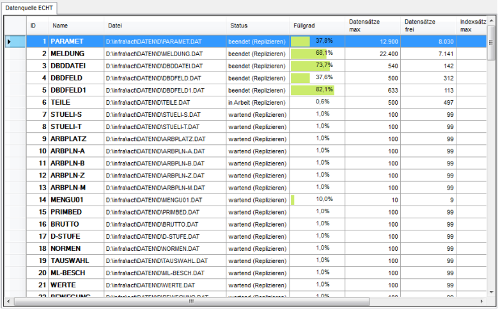Screen dimensions: 498x309
Task: Click the scroll left arrow of horizontal scrollbar
Action: 8,301
